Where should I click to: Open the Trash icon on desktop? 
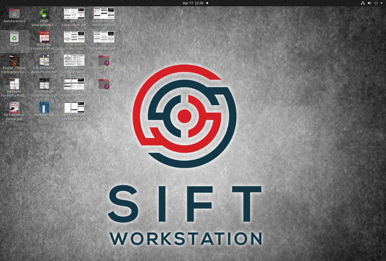14,37
